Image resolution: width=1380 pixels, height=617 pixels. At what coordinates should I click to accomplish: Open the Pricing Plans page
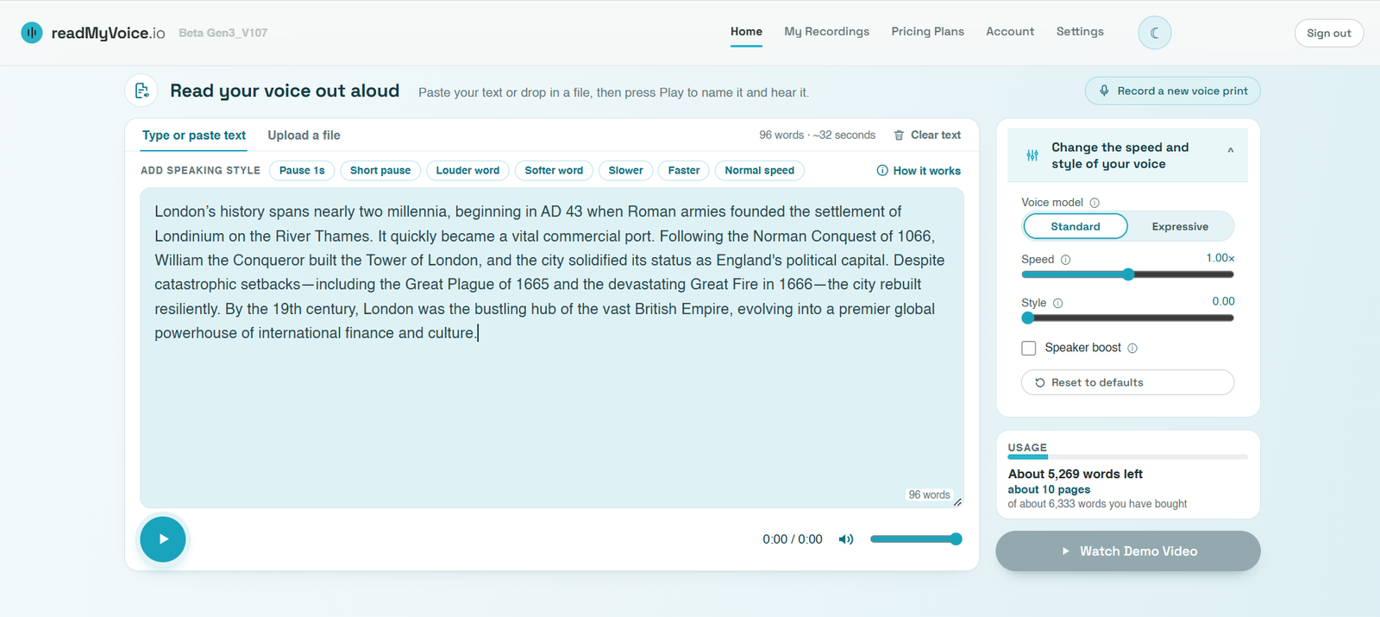[927, 32]
